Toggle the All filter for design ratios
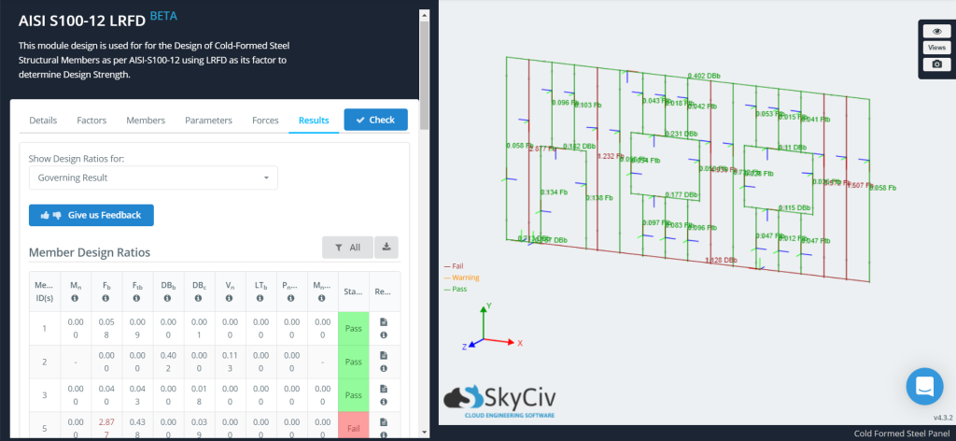 pyautogui.click(x=347, y=247)
